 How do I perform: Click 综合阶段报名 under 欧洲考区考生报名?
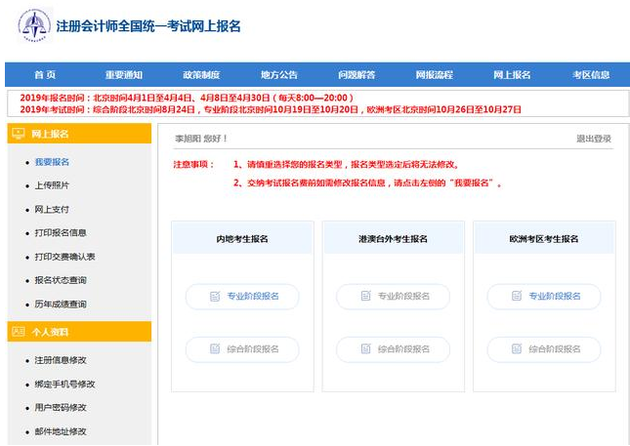tap(544, 349)
